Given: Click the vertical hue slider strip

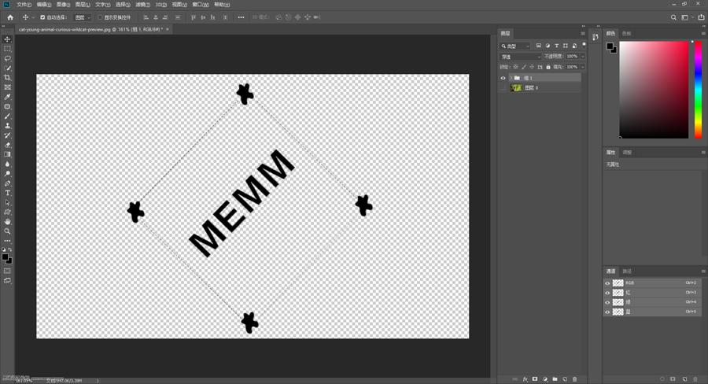Looking at the screenshot, I should pos(698,89).
